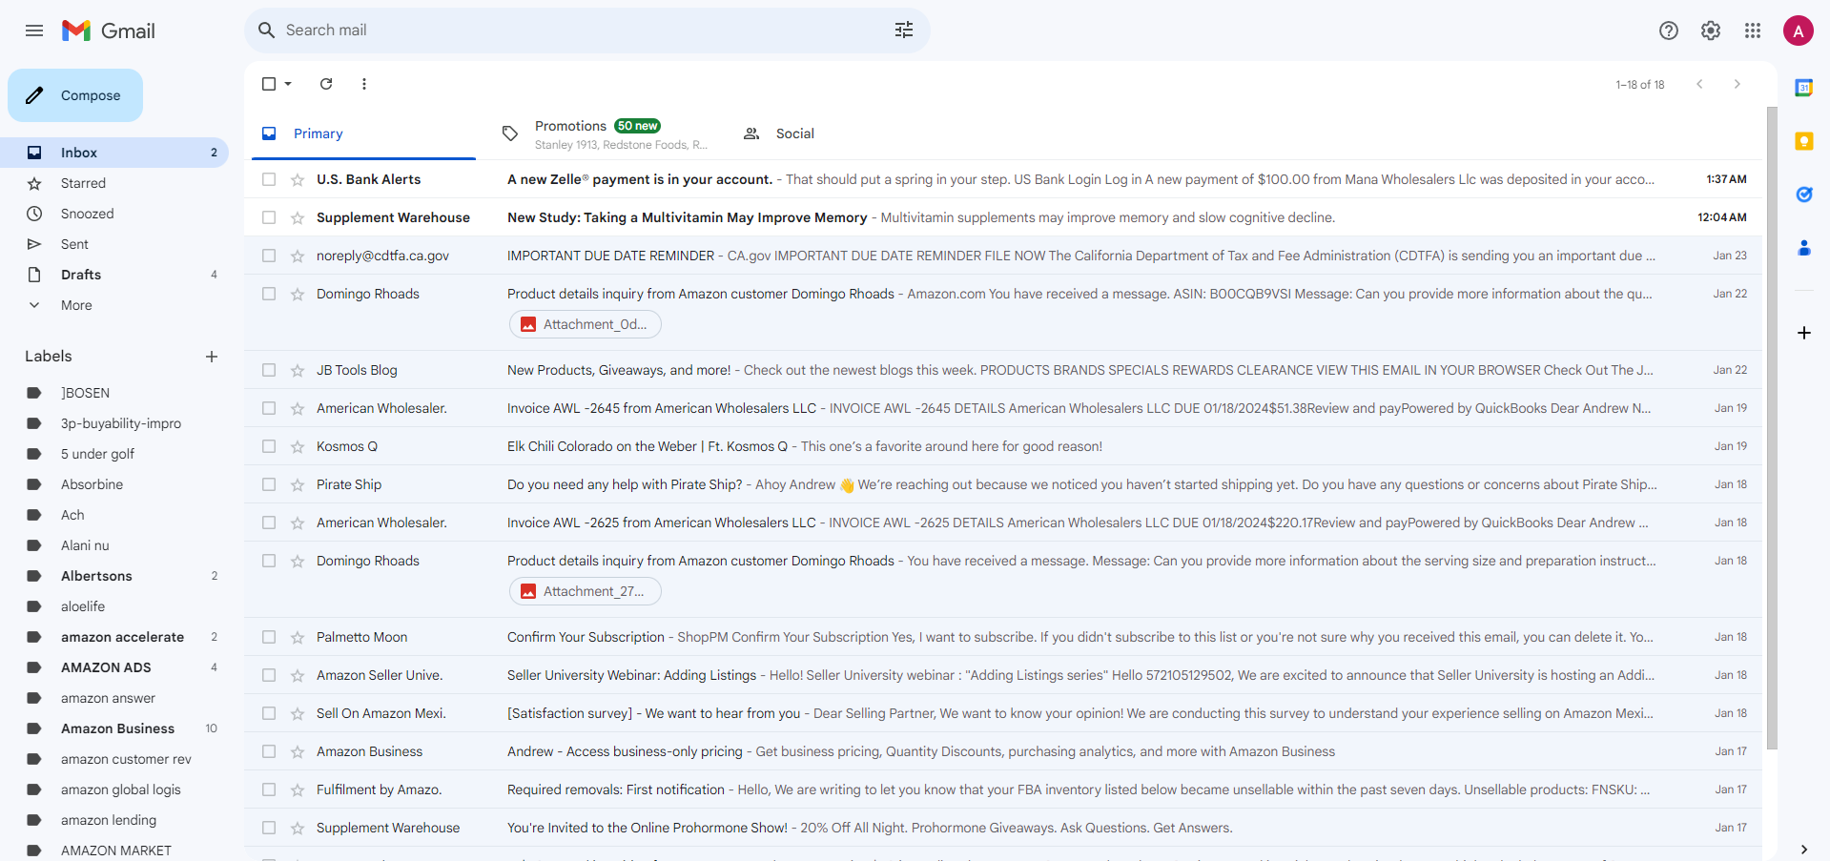1830x861 pixels.
Task: Tick checkbox for Supplement Warehouse multivitamin email
Action: click(x=269, y=217)
